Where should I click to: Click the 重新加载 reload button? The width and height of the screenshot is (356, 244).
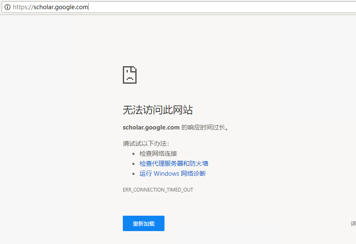click(x=144, y=223)
